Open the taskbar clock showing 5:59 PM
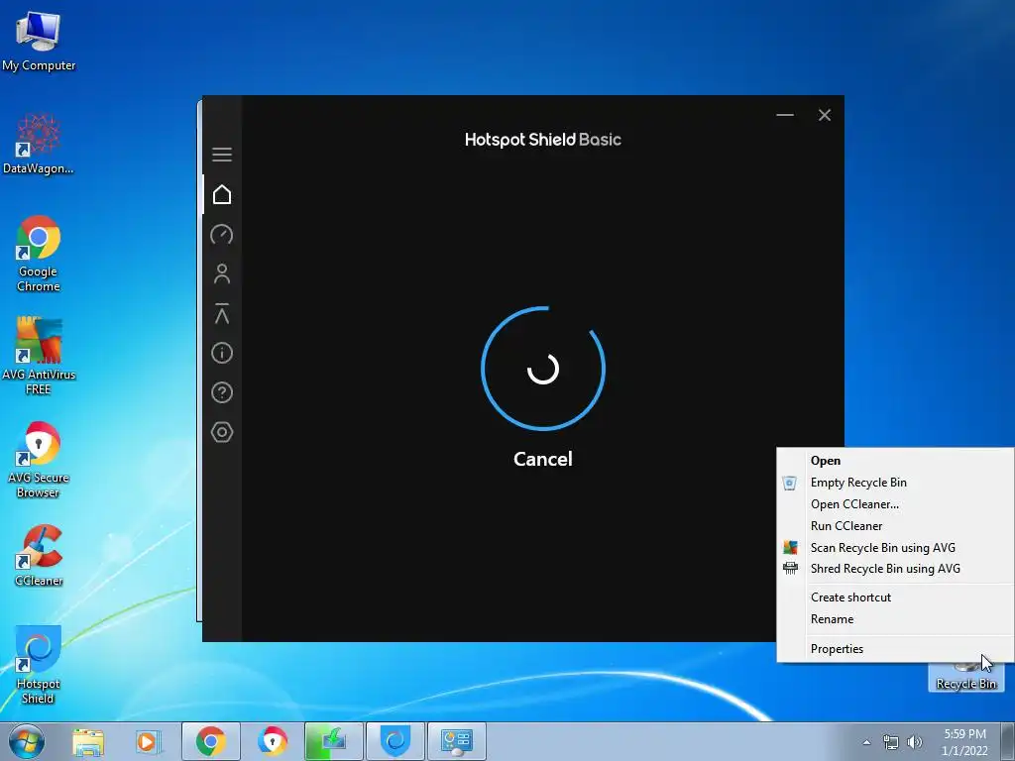 click(964, 742)
